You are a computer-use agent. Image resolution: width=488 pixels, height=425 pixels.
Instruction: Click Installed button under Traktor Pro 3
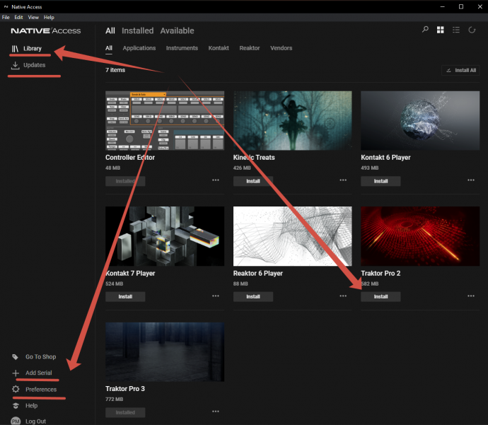coord(125,412)
